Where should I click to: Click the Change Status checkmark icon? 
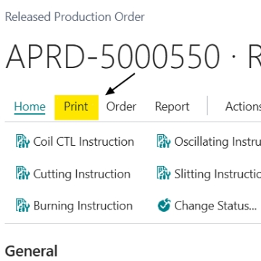pos(164,205)
